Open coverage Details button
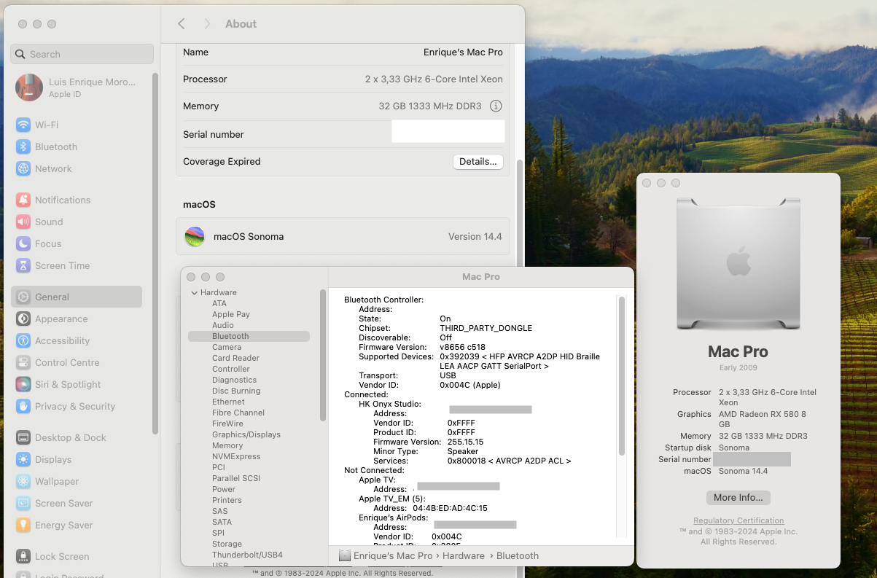877x578 pixels. (478, 161)
